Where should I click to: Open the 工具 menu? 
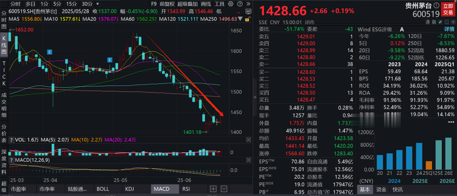pos(220,4)
